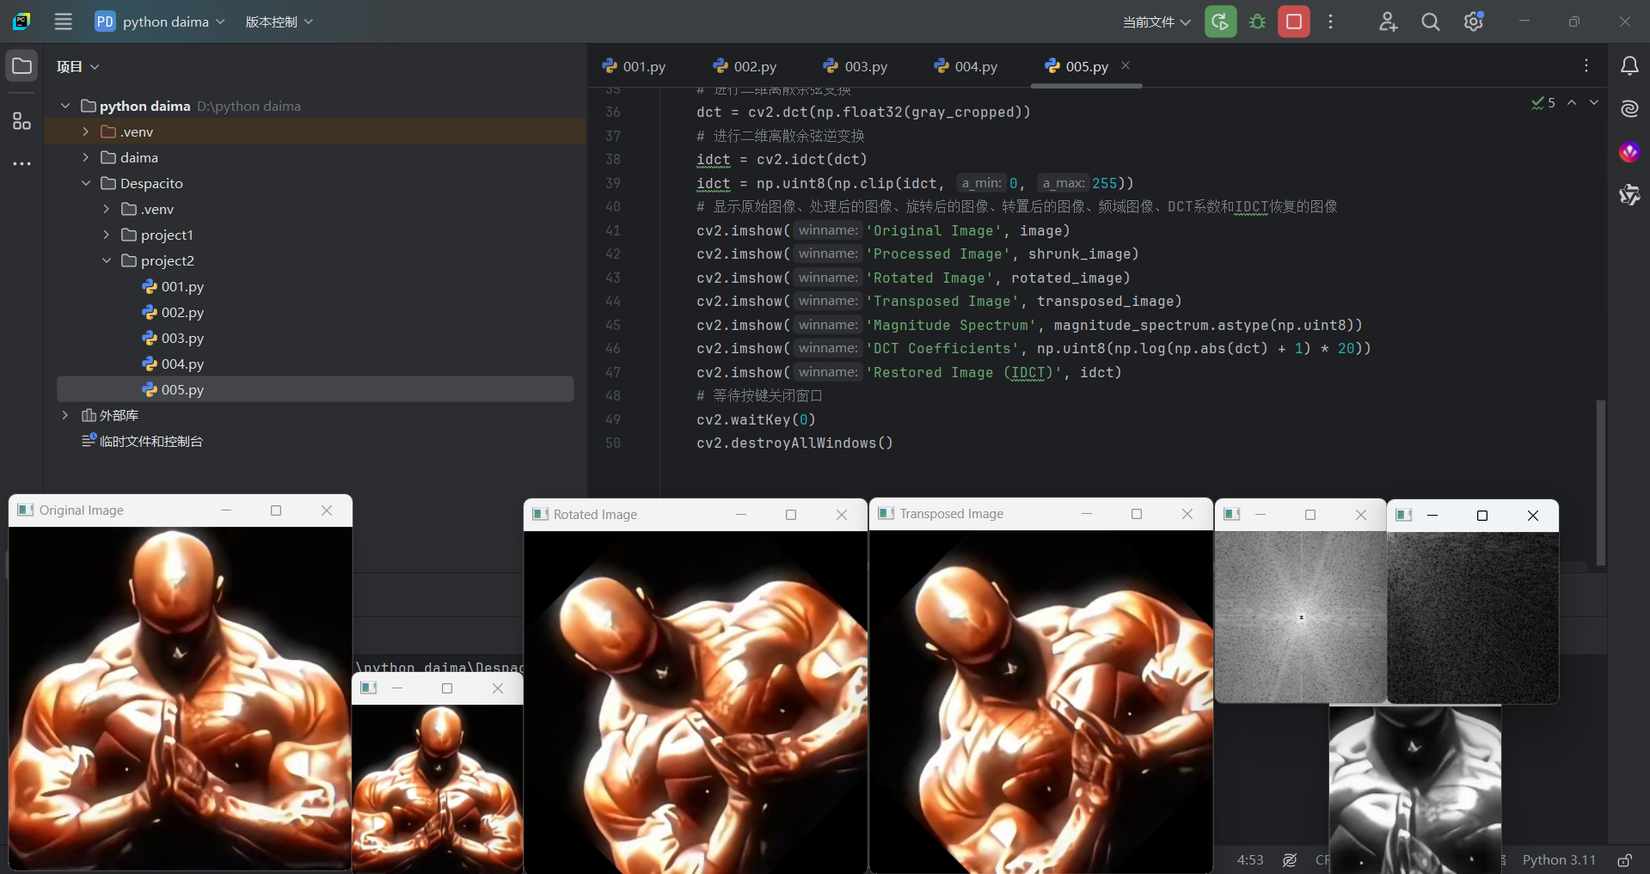This screenshot has height=874, width=1650.
Task: Open the 当前文件 run configuration dropdown
Action: pos(1156,21)
